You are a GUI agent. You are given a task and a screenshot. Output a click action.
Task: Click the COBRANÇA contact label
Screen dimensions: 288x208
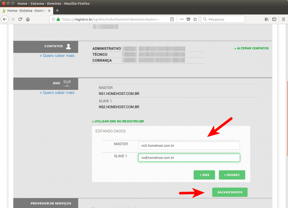click(102, 60)
